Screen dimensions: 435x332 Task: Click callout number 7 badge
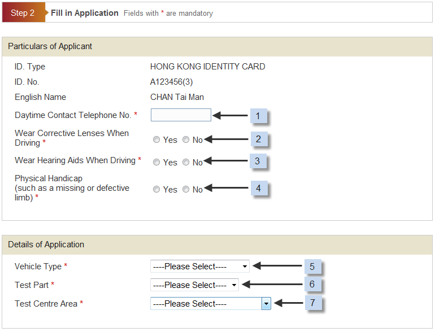pyautogui.click(x=313, y=303)
